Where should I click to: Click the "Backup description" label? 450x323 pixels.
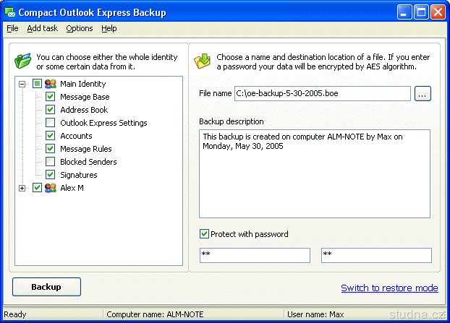tap(232, 121)
